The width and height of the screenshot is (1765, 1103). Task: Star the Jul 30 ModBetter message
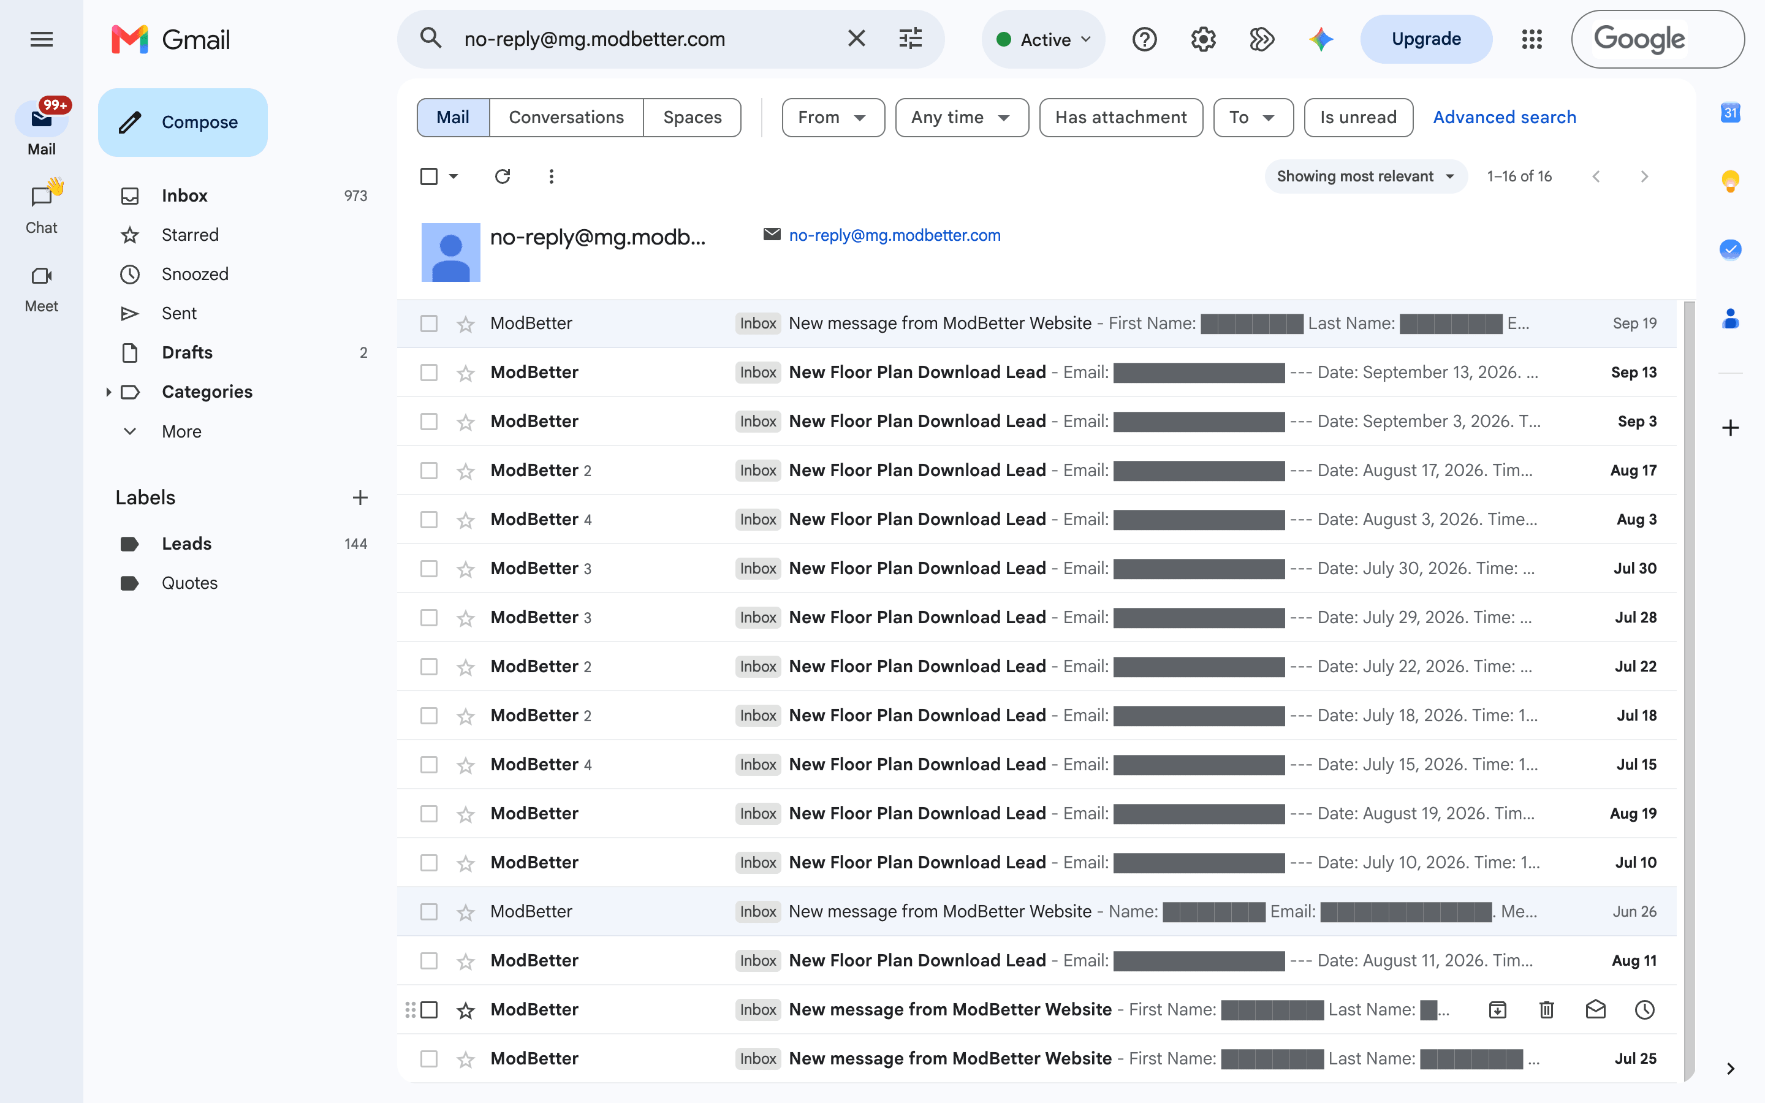465,569
